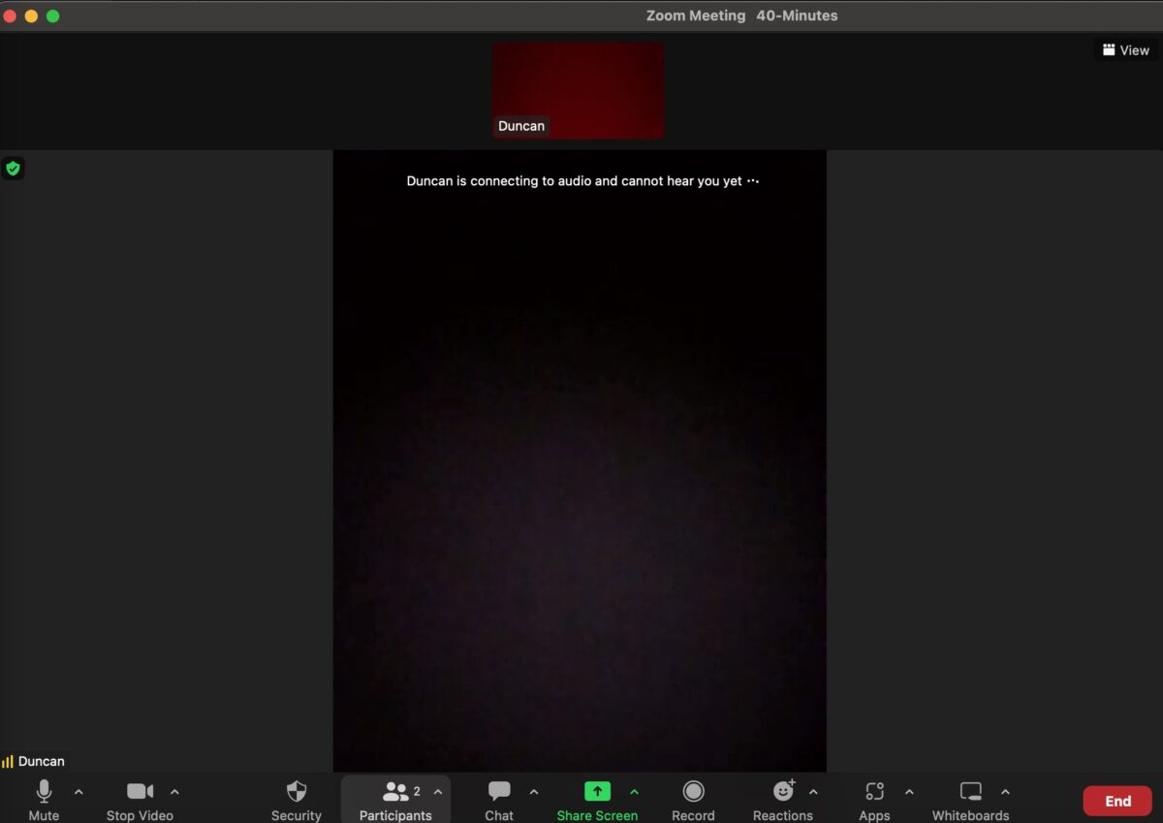Screen dimensions: 1163x823
Task: Click the red End meeting button
Action: coord(1117,801)
